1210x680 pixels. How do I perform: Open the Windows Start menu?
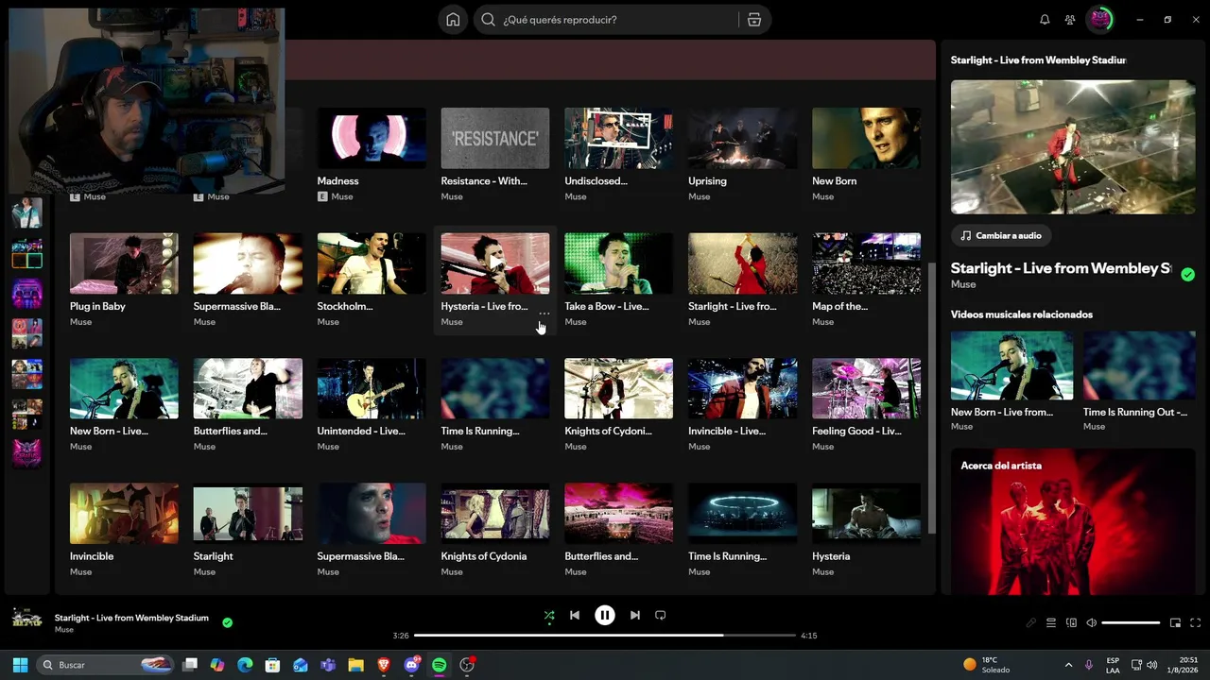20,665
